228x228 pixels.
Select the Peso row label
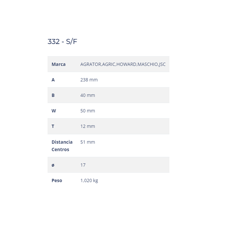57,180
